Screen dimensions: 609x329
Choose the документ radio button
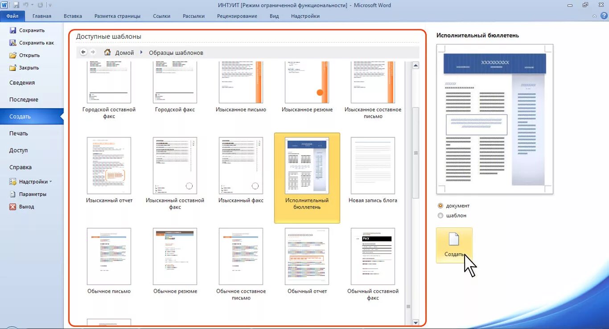point(440,206)
